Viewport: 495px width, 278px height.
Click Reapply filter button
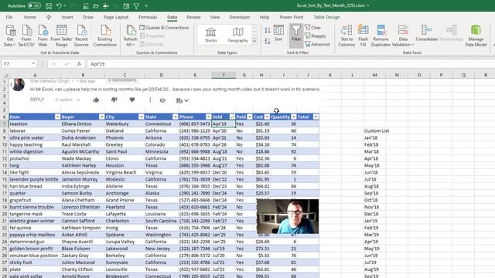[316, 36]
